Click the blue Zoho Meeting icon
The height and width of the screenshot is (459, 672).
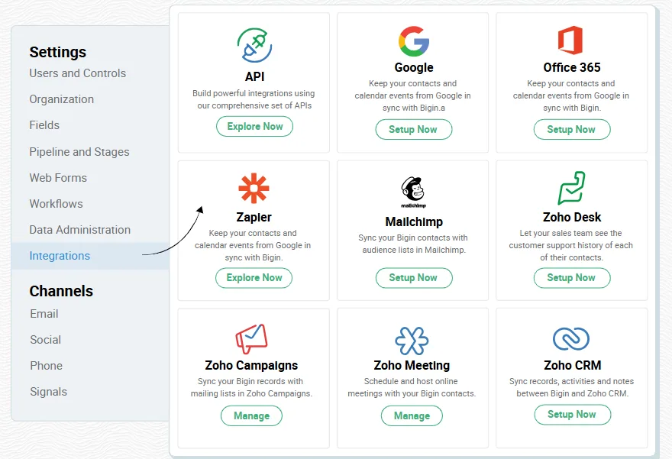(x=412, y=341)
